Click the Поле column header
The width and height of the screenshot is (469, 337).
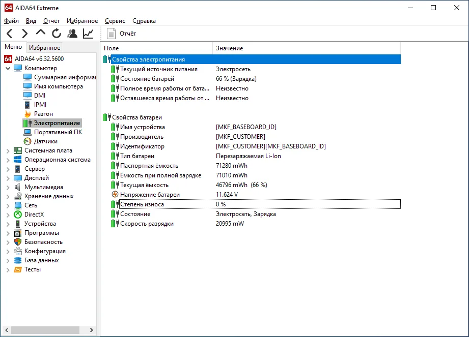156,48
